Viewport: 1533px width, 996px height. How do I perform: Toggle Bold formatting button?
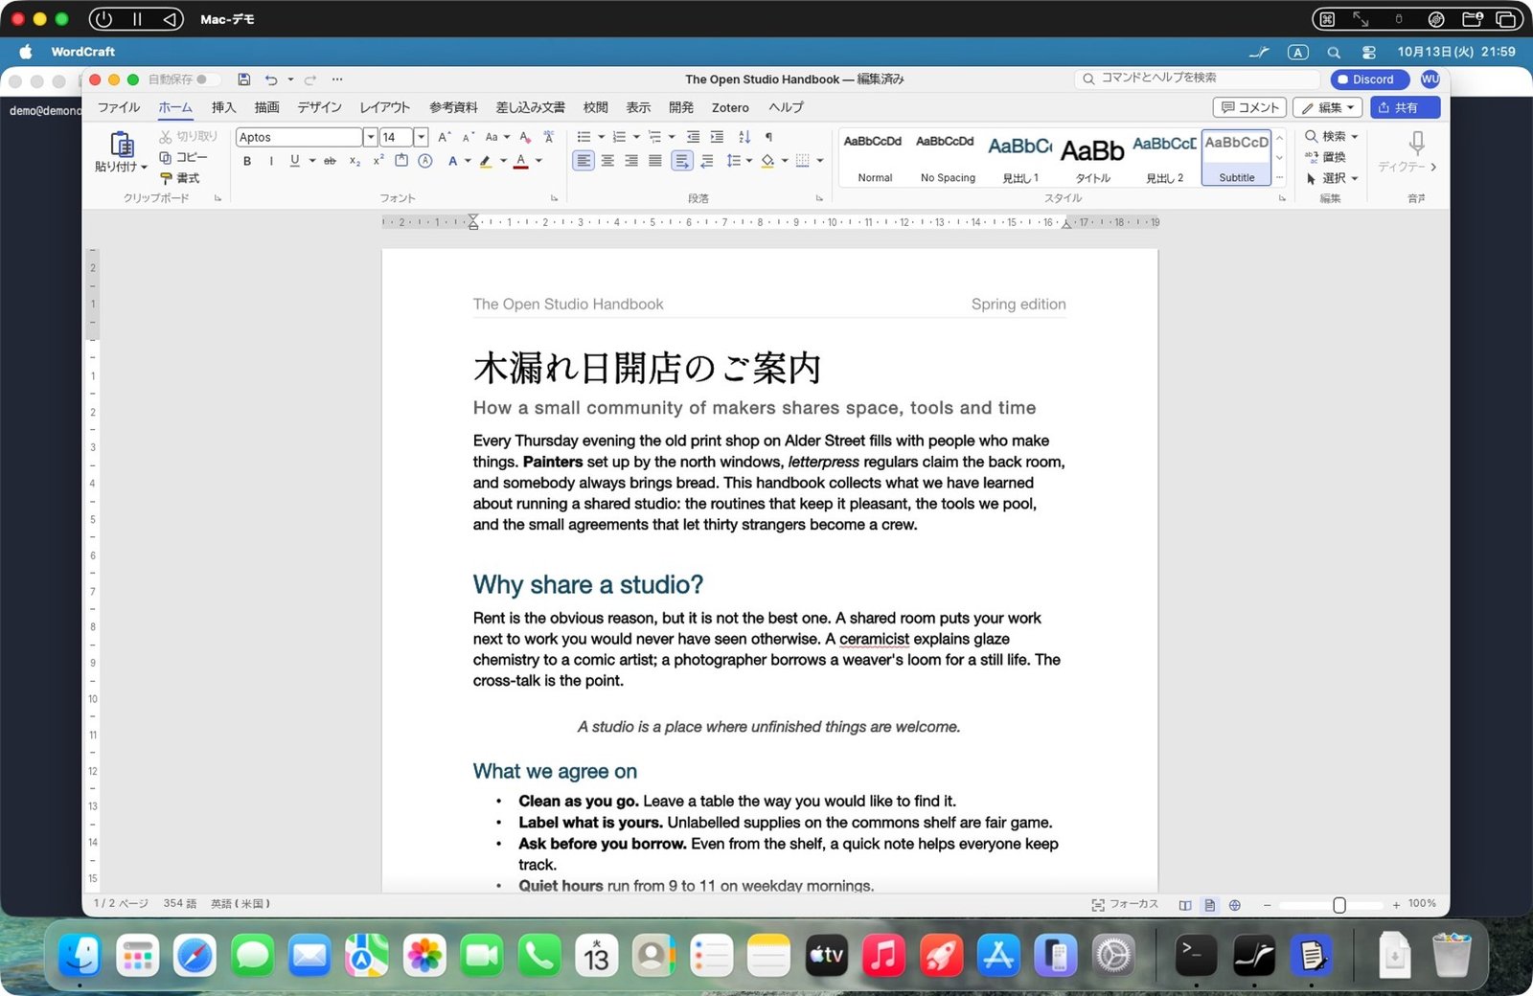pyautogui.click(x=247, y=161)
